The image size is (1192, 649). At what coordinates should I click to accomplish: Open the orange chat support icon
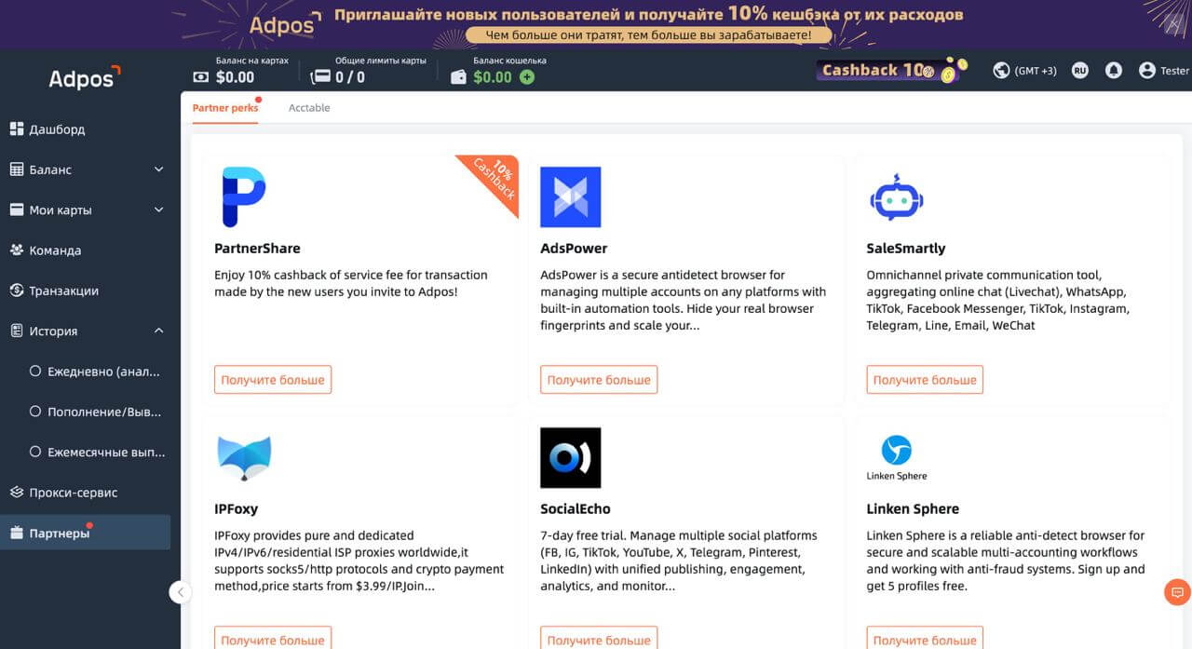pos(1177,591)
